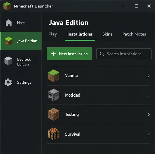Click the Vanilla grass block icon
155x154 pixels.
pos(54,76)
